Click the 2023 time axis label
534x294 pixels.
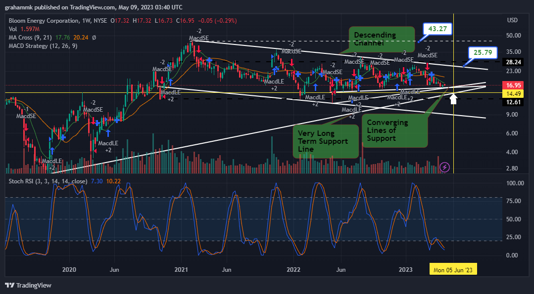[x=405, y=270]
